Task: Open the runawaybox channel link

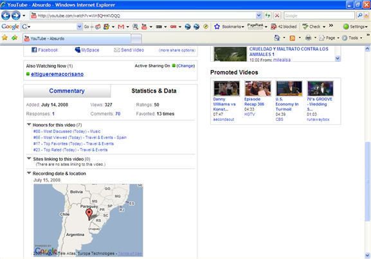Action: click(x=318, y=120)
